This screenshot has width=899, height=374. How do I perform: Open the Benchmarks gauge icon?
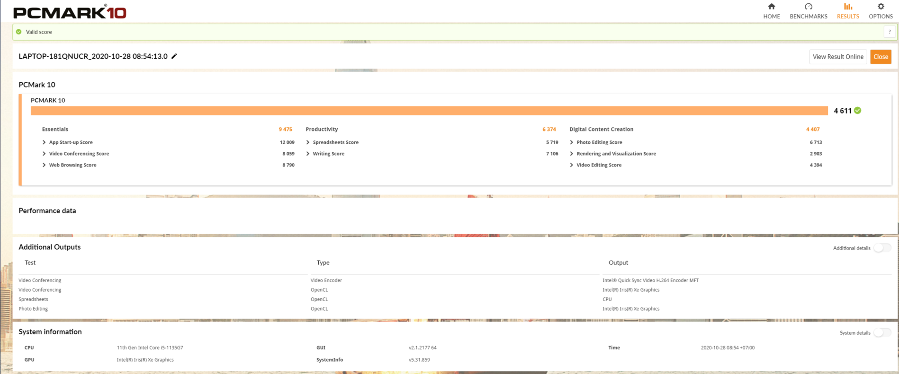click(x=809, y=7)
